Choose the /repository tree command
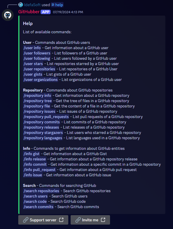The image size is (173, 229). click(x=38, y=101)
